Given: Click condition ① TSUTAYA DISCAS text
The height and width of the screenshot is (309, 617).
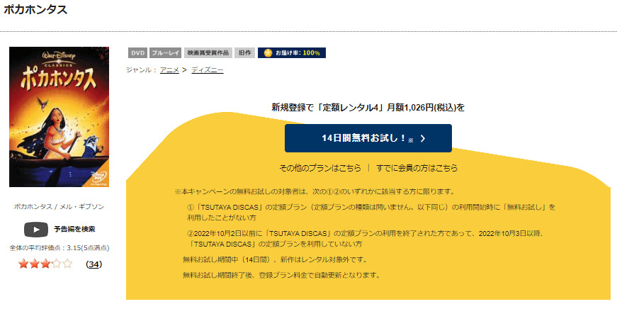Looking at the screenshot, I should coord(371,212).
